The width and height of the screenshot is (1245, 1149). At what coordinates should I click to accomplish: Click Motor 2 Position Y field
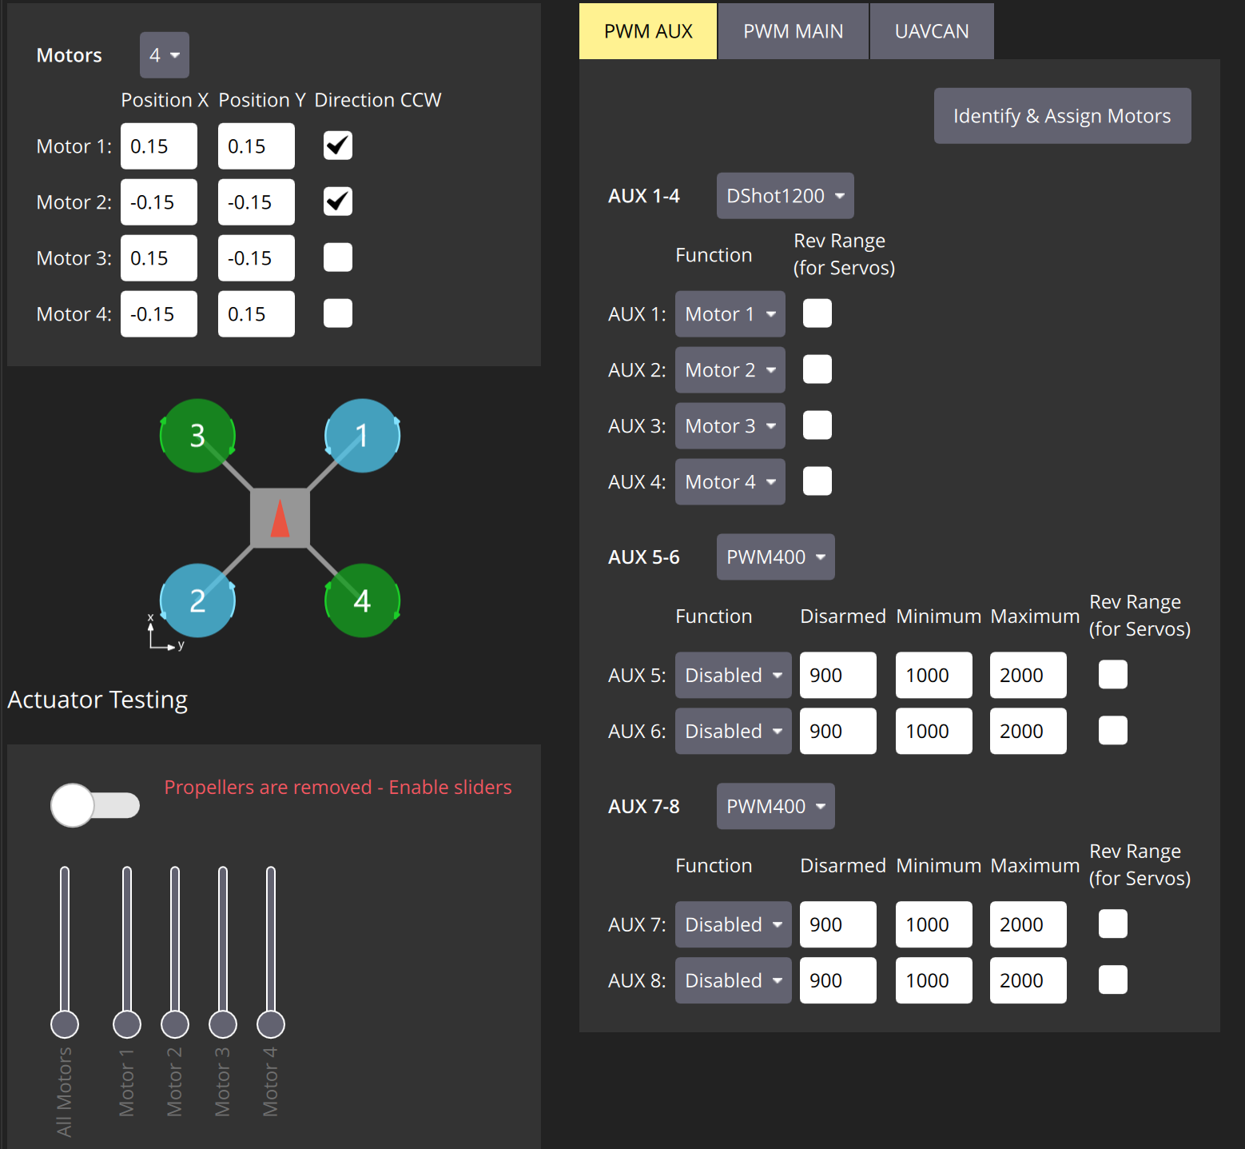257,202
